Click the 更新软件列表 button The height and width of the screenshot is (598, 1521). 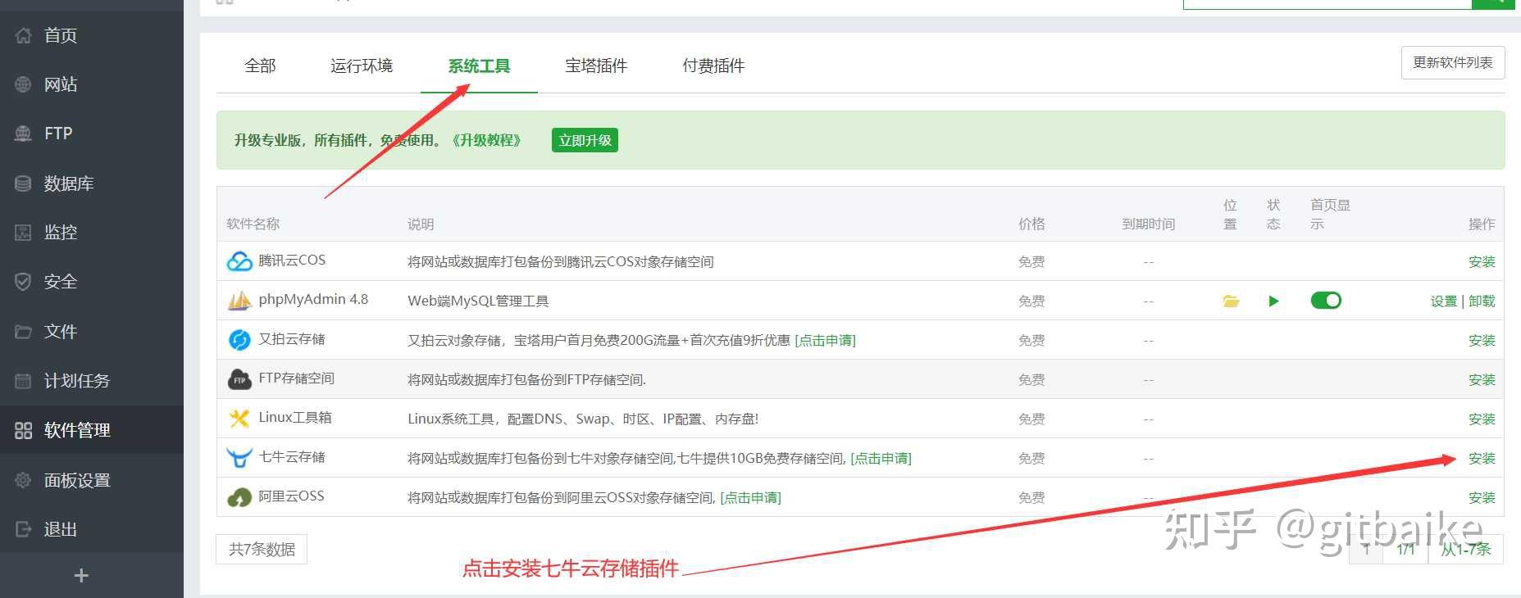click(1453, 62)
